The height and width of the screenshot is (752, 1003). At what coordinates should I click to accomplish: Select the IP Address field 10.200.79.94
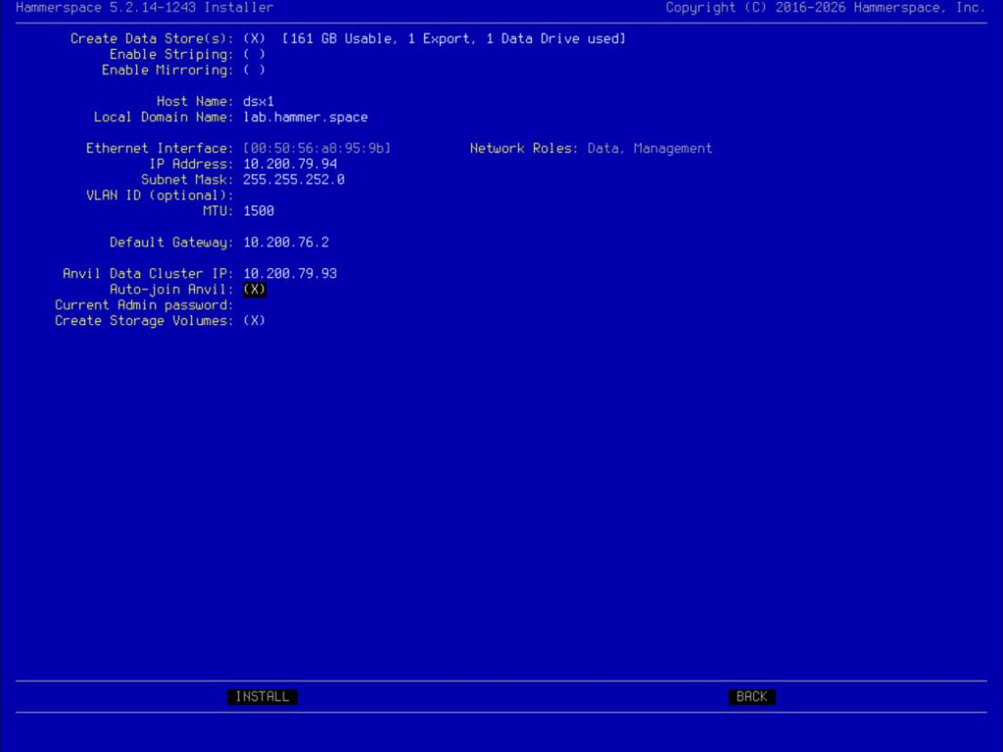(x=290, y=164)
